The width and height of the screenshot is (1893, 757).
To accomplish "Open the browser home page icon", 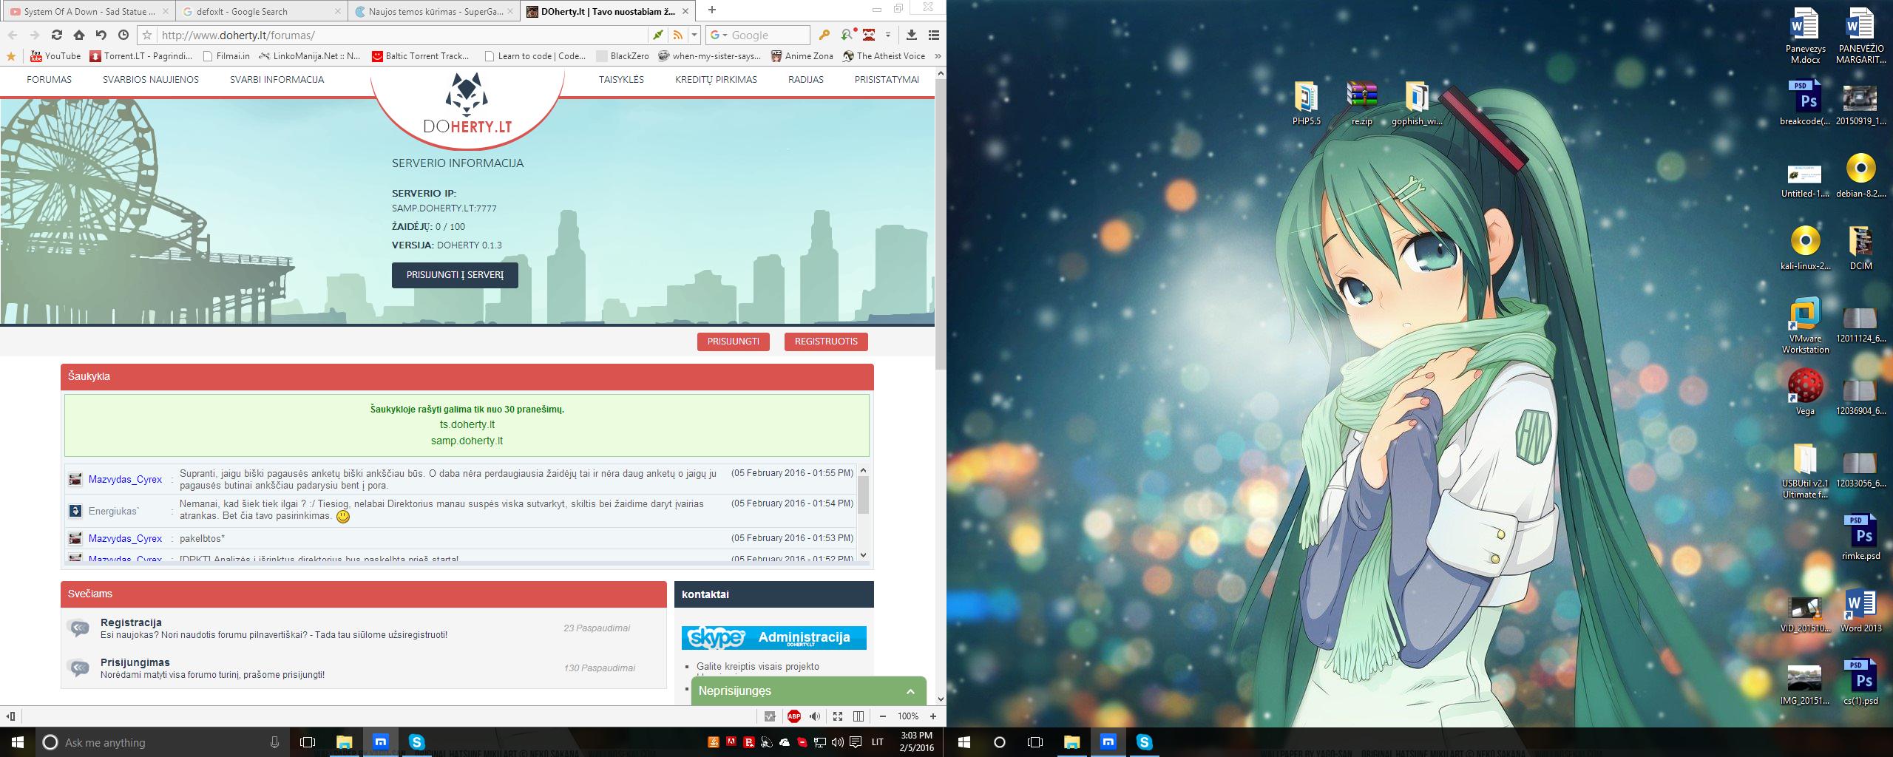I will tap(79, 35).
